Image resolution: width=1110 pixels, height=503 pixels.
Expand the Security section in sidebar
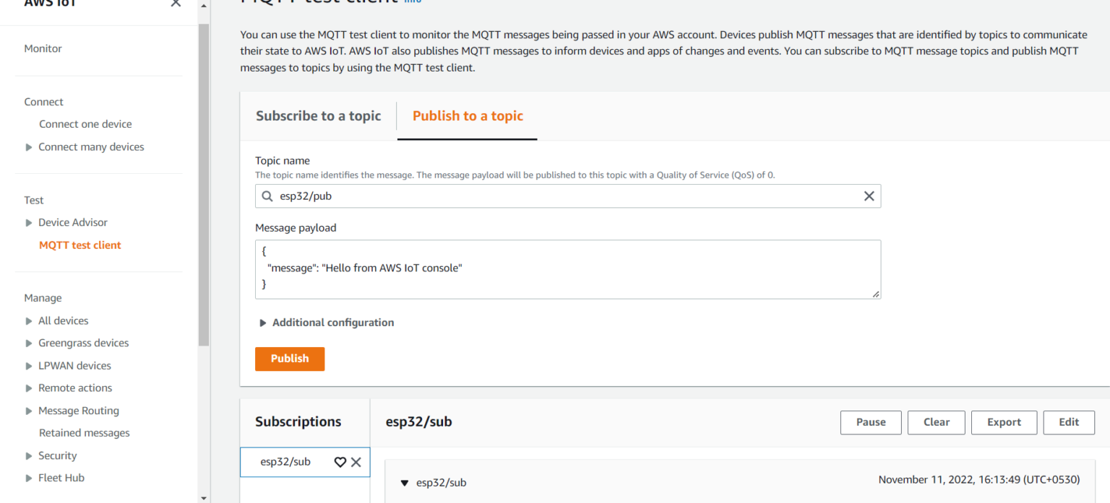(x=27, y=455)
